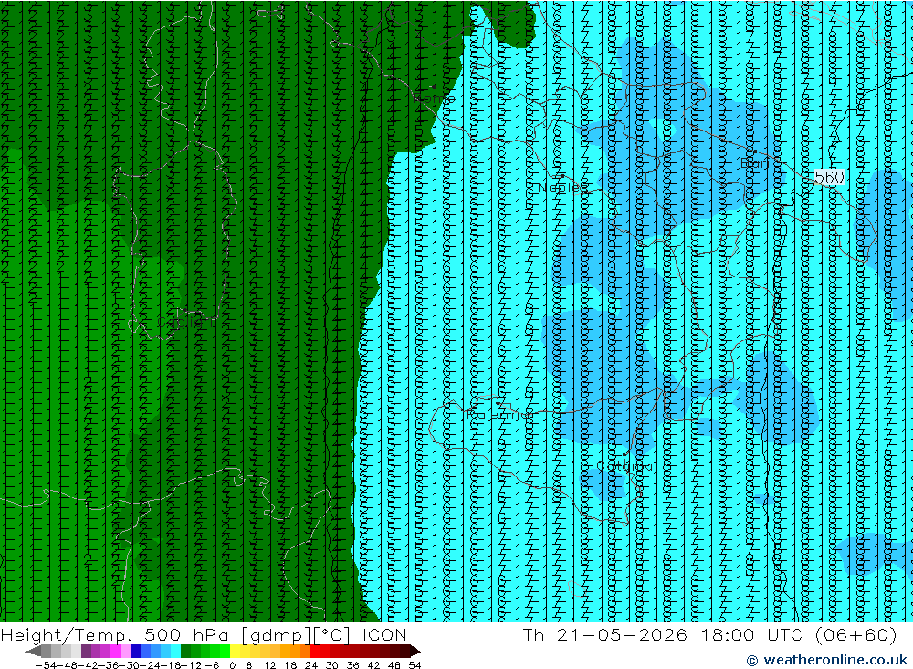Click the cyan legend swatch before -18

pos(175,651)
